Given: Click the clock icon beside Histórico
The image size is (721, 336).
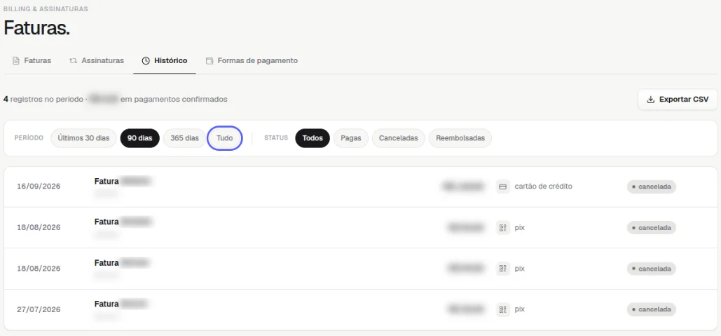Looking at the screenshot, I should coord(146,61).
